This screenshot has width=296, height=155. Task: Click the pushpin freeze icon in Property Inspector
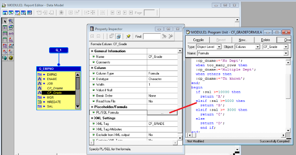pyautogui.click(x=128, y=36)
